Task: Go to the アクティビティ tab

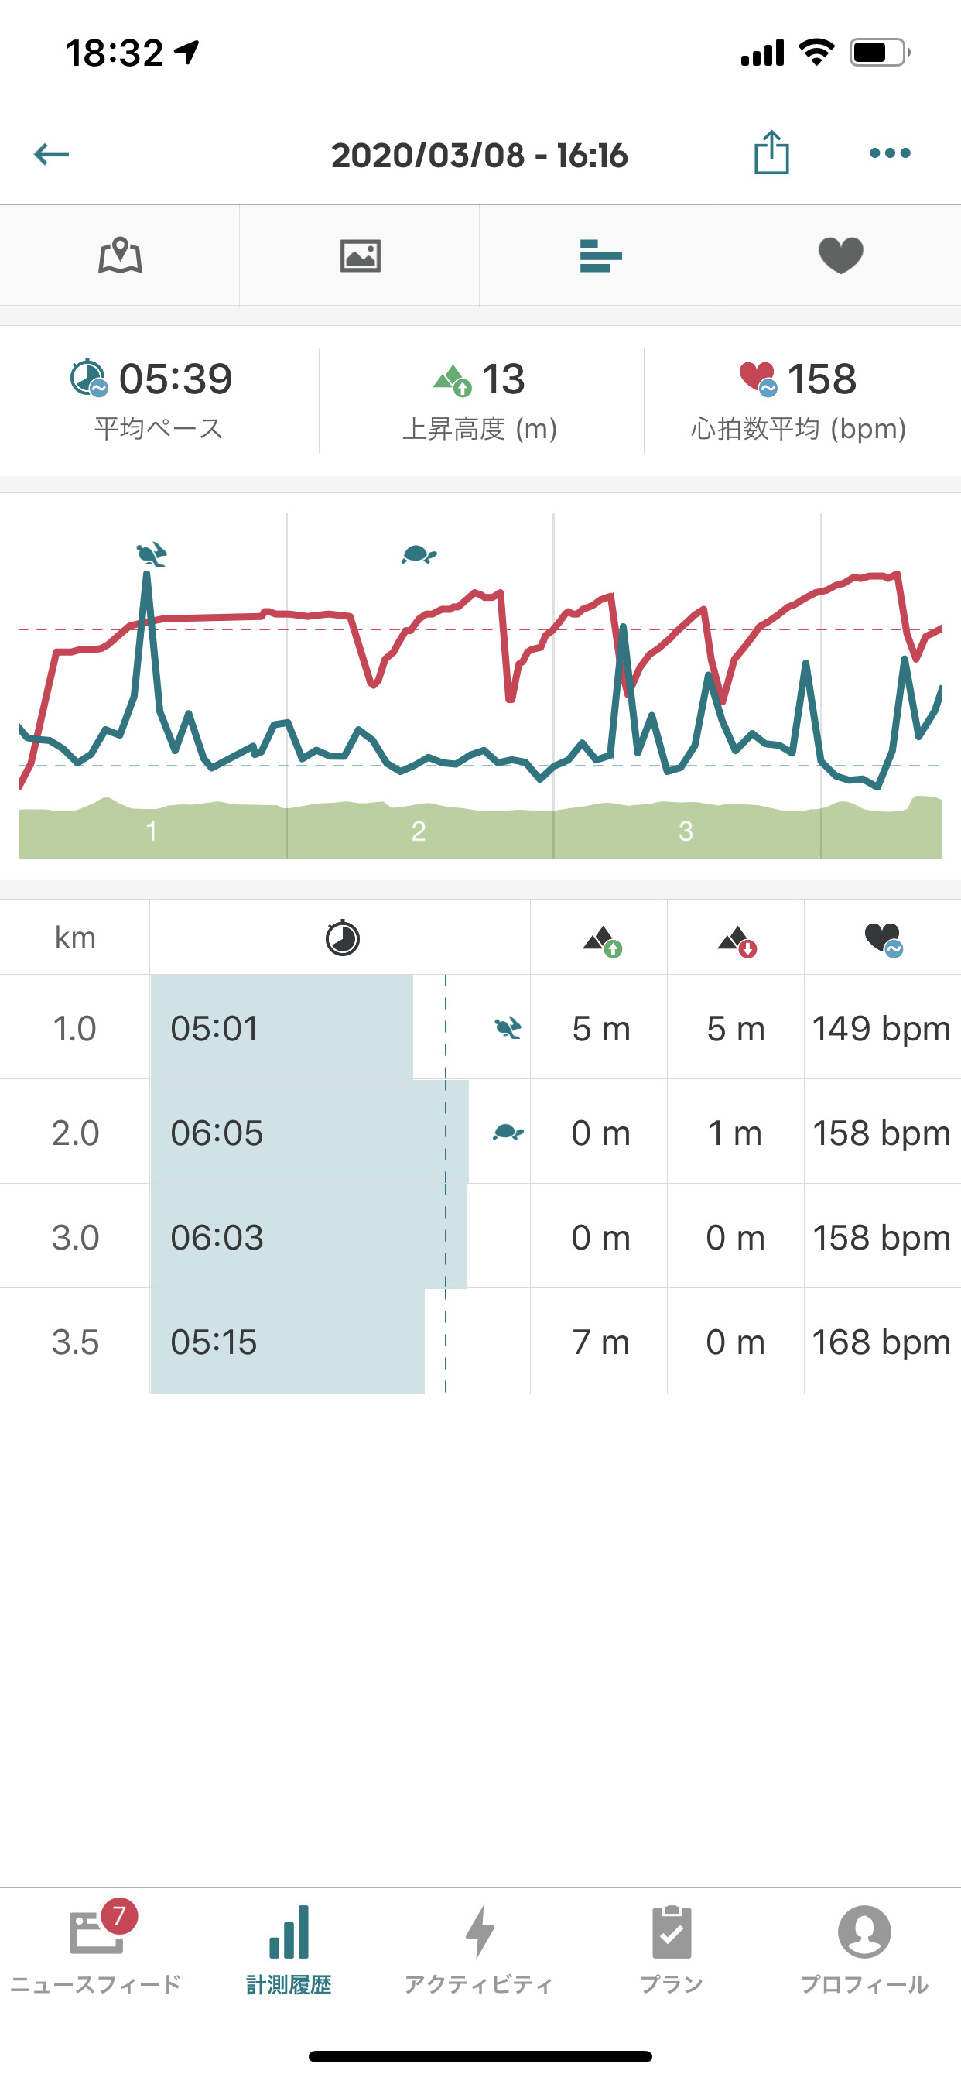Action: click(x=480, y=1946)
